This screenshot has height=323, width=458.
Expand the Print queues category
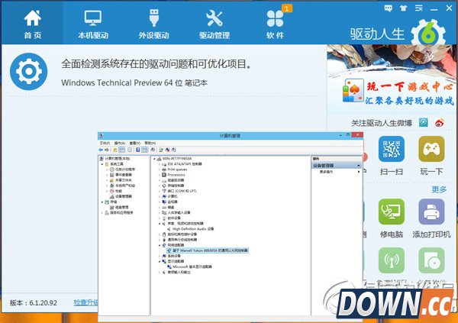point(160,170)
